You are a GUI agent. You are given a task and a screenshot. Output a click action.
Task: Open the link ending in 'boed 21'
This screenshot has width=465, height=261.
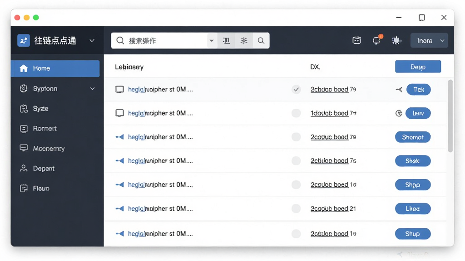[x=333, y=208]
